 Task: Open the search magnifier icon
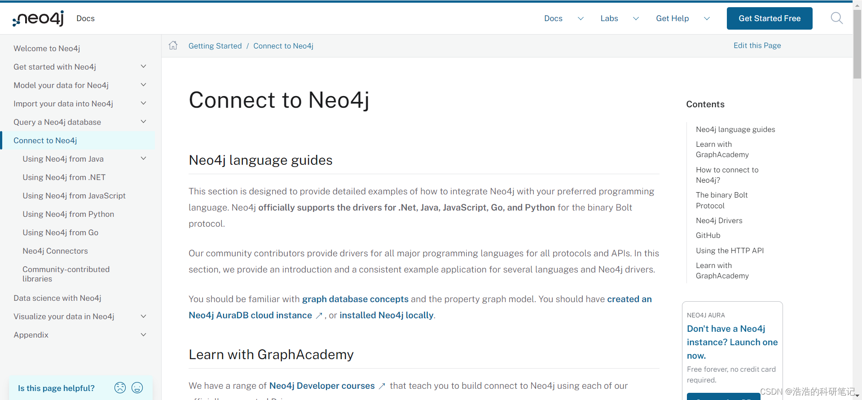coord(836,18)
